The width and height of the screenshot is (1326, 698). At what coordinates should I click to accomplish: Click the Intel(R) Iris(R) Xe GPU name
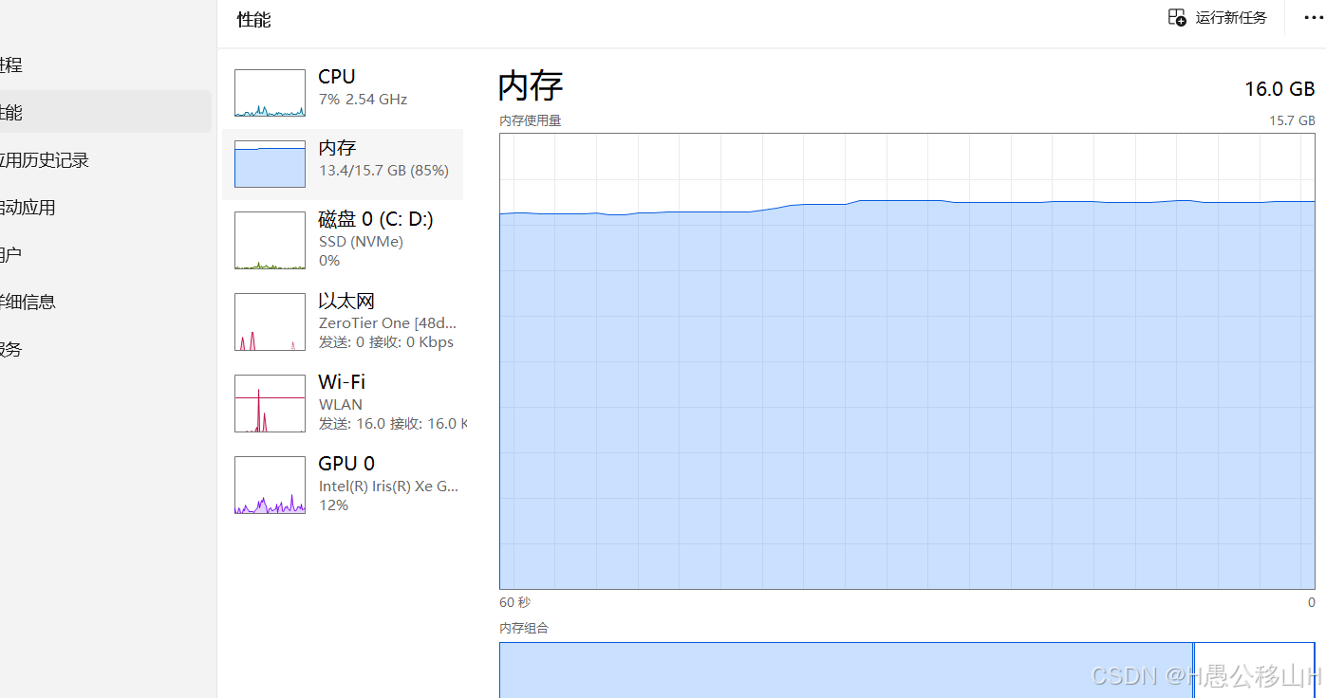389,487
